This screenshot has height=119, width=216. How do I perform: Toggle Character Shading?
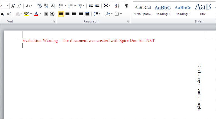[x=46, y=14]
